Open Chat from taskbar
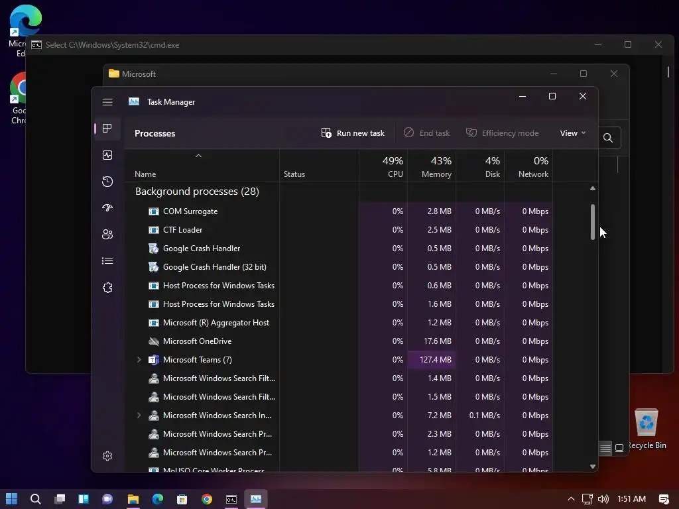 [x=107, y=498]
